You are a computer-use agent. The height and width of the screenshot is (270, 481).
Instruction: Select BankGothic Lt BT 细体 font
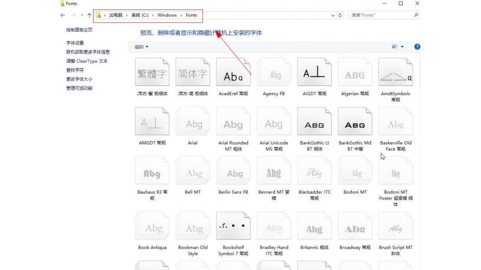coord(314,121)
